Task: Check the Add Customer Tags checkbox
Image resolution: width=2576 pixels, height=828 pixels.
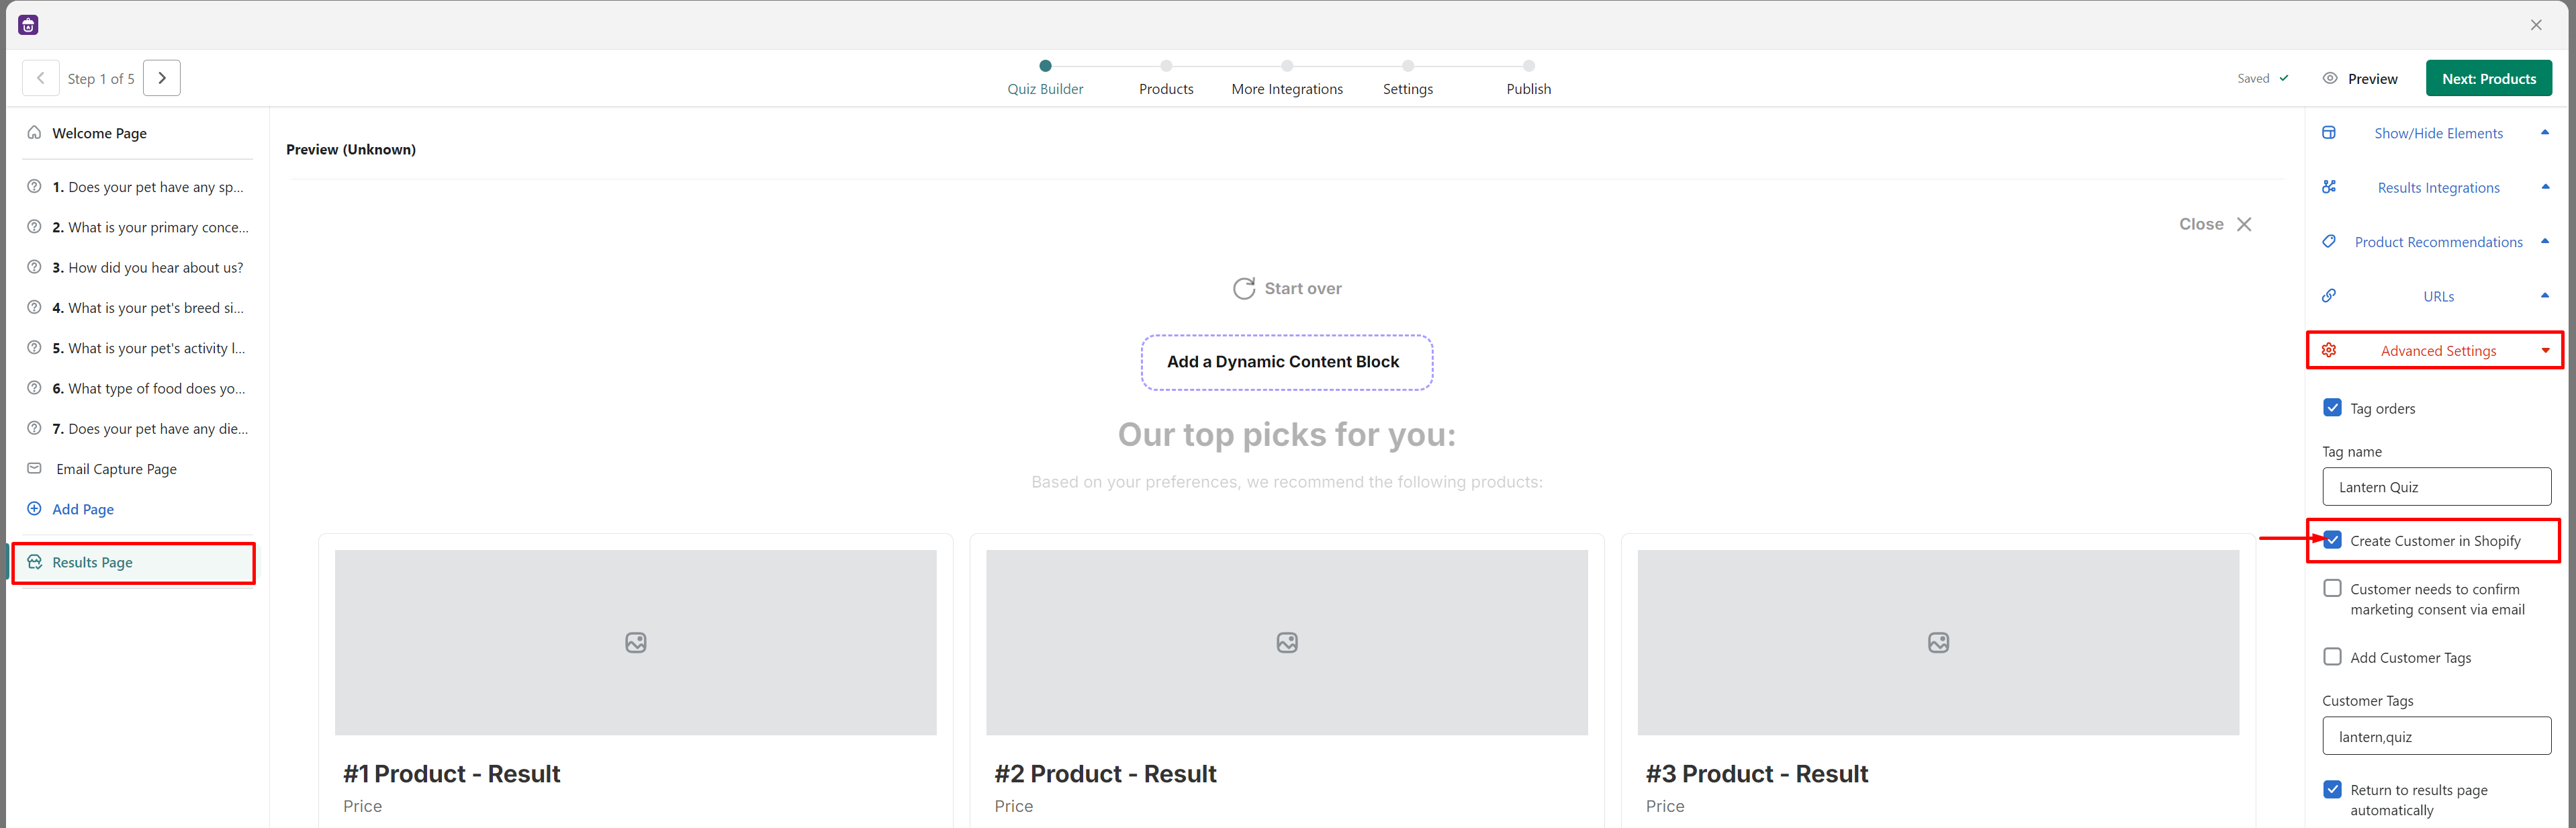Action: (2332, 657)
